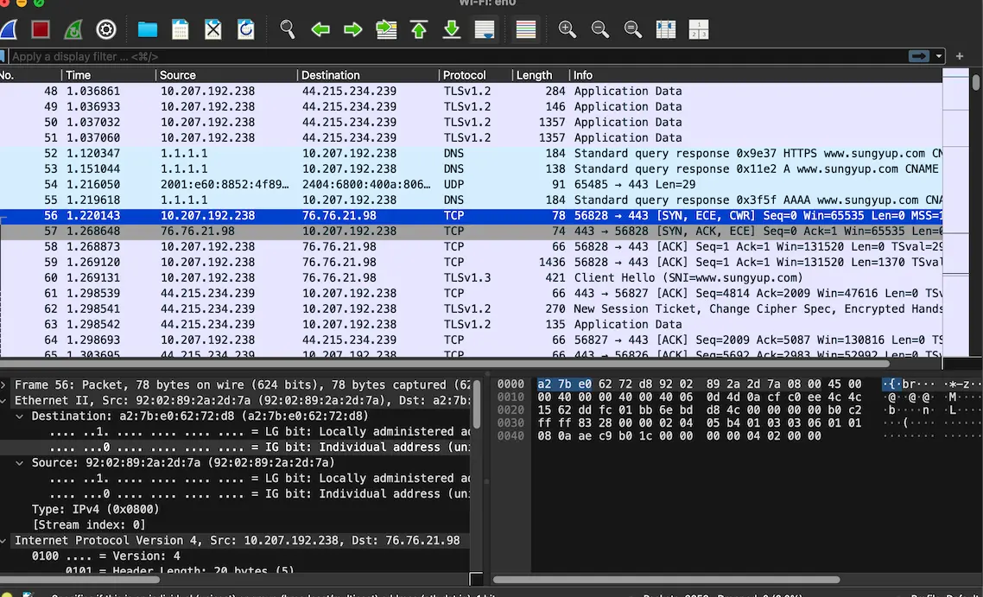This screenshot has width=983, height=597.
Task: Stop the running capture
Action: (40, 29)
